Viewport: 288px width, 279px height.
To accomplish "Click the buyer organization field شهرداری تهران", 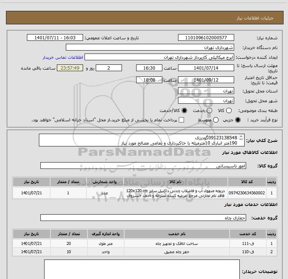I will coord(150,47).
